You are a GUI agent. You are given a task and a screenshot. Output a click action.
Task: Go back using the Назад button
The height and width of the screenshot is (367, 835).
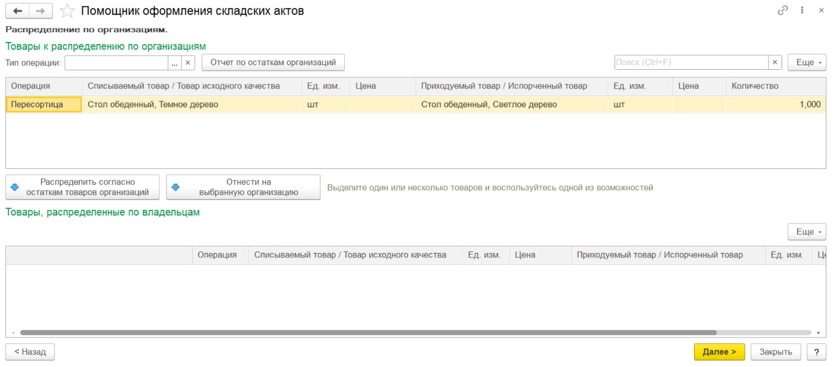[x=30, y=352]
